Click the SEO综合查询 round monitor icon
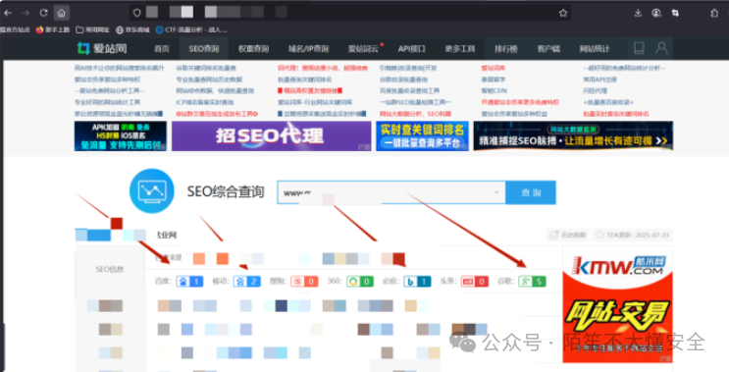The height and width of the screenshot is (372, 729). tap(151, 191)
